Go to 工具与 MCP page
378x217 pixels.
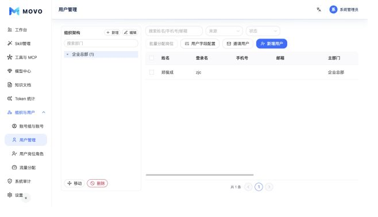click(26, 57)
